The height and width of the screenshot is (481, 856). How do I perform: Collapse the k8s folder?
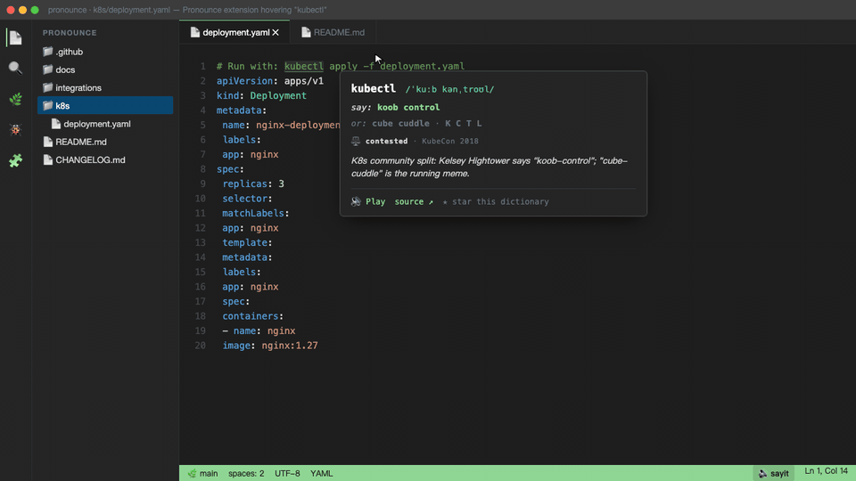(105, 105)
